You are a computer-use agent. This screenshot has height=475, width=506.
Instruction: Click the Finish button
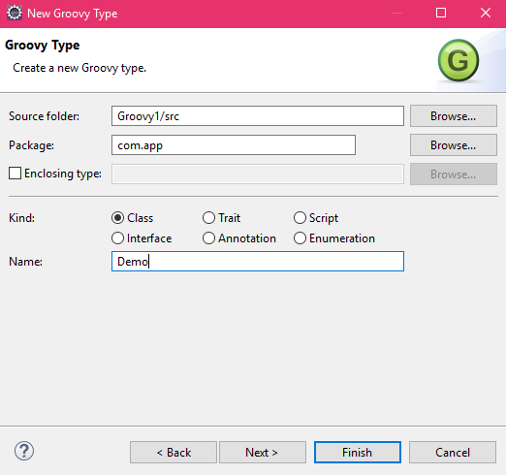(358, 453)
